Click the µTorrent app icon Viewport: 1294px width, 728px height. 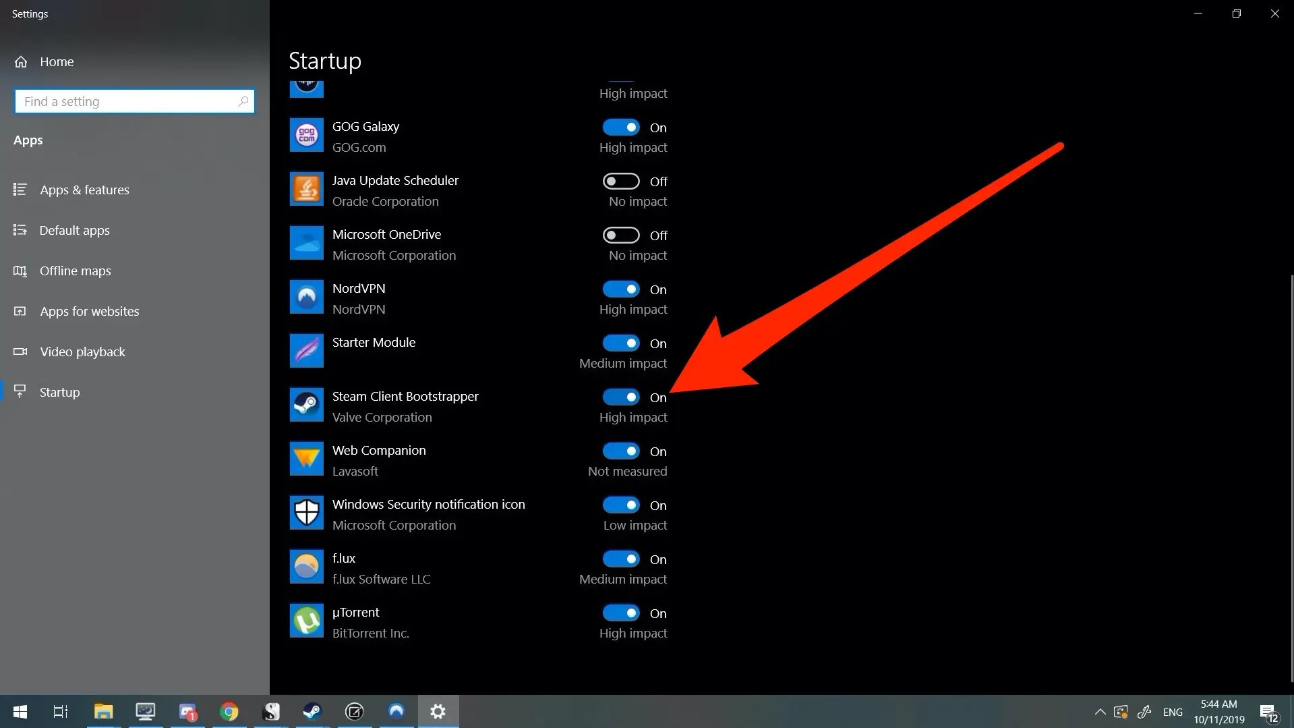(x=307, y=621)
